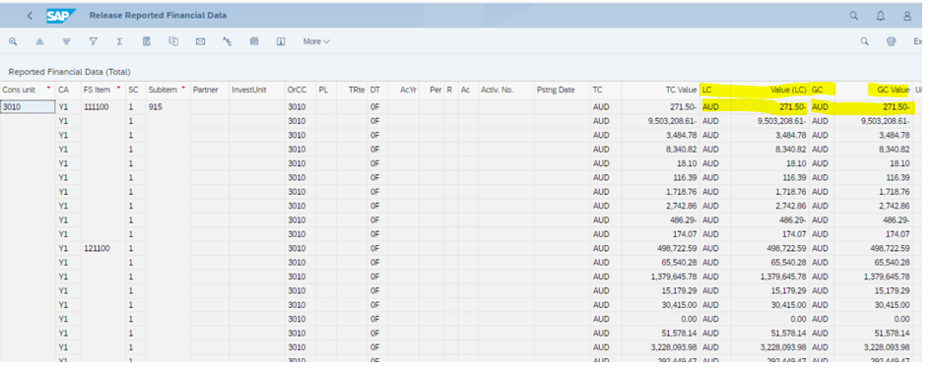Change layout via grid icon
The image size is (933, 370).
click(254, 41)
